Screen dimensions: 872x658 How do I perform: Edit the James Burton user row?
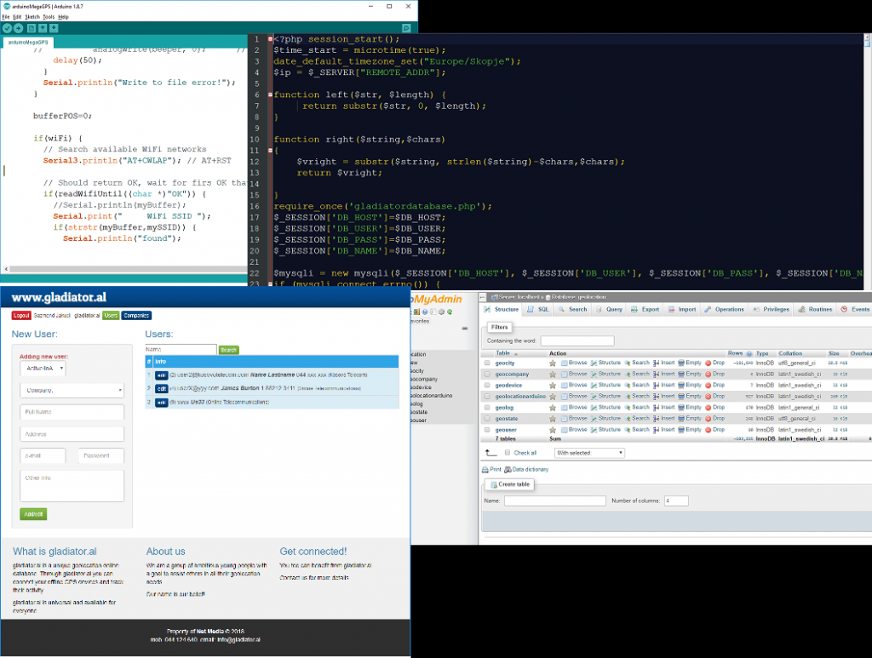tap(161, 388)
